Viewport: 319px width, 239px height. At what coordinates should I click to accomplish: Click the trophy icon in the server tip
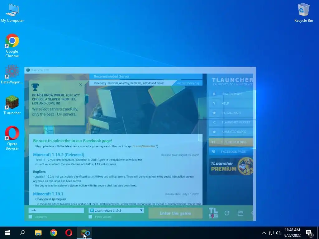coord(35,87)
